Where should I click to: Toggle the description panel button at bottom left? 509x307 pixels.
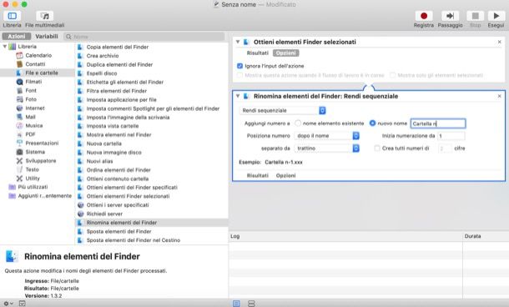tap(22, 303)
